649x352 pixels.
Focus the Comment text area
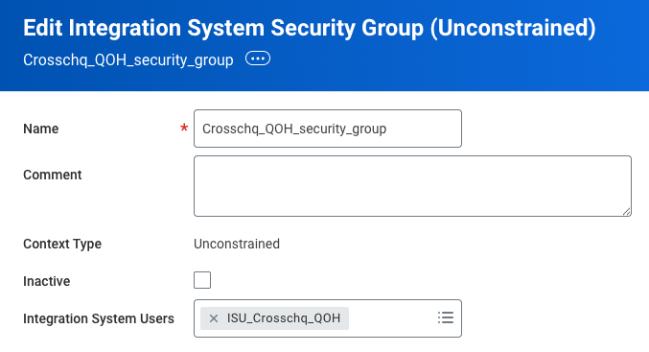tap(412, 186)
